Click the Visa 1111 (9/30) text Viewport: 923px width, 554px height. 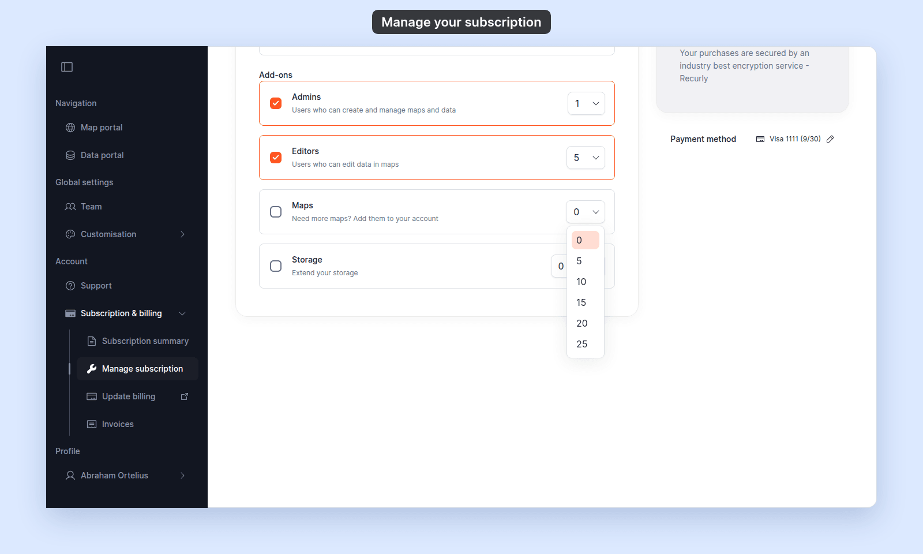(x=795, y=139)
